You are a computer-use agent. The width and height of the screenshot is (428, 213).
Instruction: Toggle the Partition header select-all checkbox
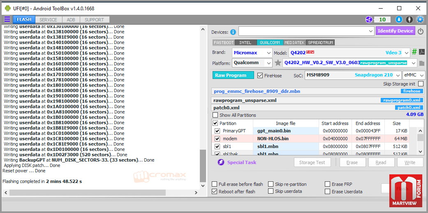(x=215, y=123)
